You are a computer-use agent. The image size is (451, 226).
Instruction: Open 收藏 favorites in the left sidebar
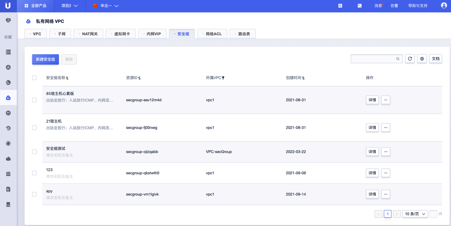tap(8, 37)
